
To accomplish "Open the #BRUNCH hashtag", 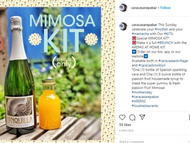I will (x=165, y=43).
